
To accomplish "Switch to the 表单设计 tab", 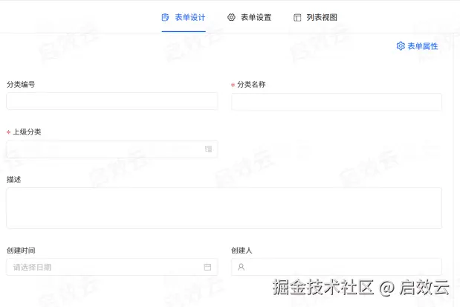I will coord(184,18).
